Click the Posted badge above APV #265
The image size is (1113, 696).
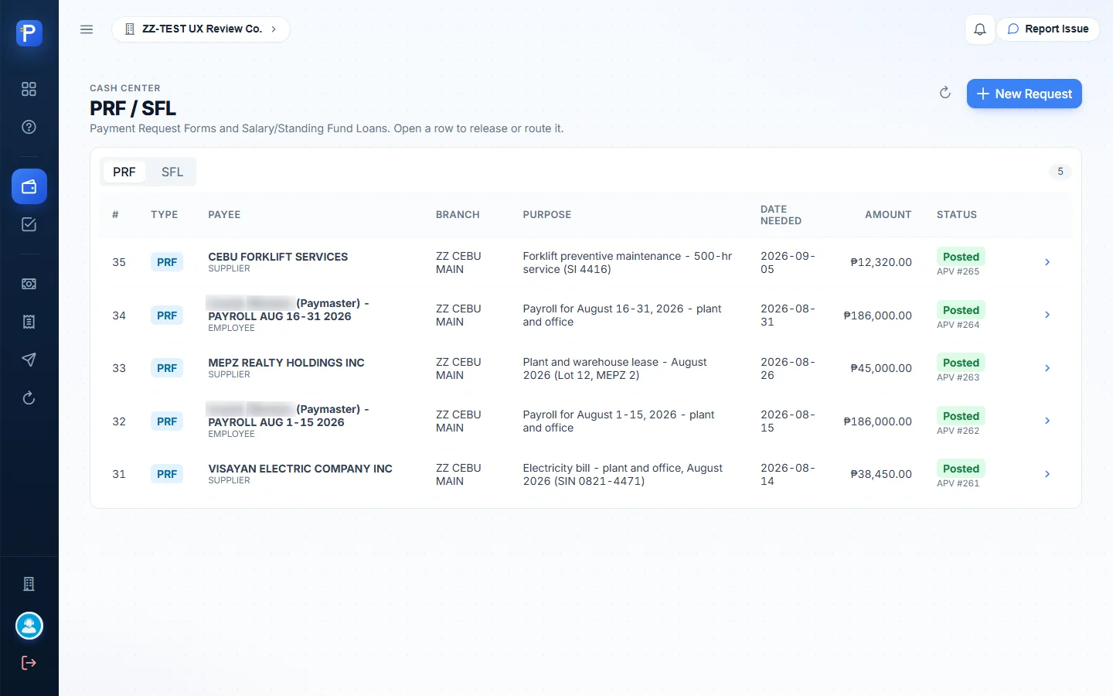coord(961,257)
